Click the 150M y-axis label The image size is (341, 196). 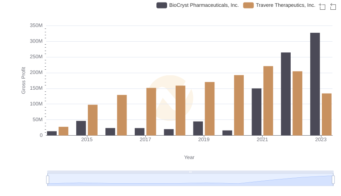(36, 88)
